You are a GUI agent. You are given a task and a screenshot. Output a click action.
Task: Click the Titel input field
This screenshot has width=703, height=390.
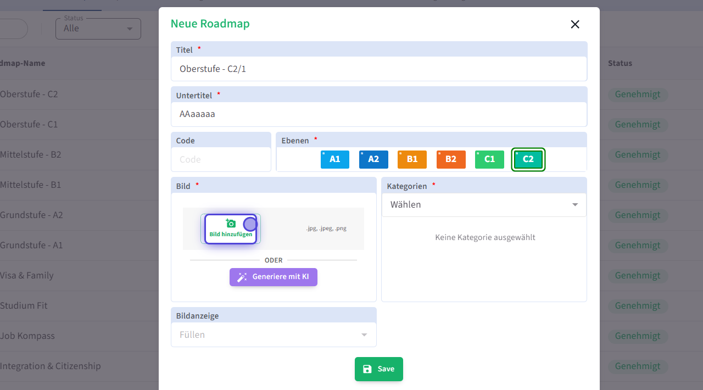[x=378, y=69]
